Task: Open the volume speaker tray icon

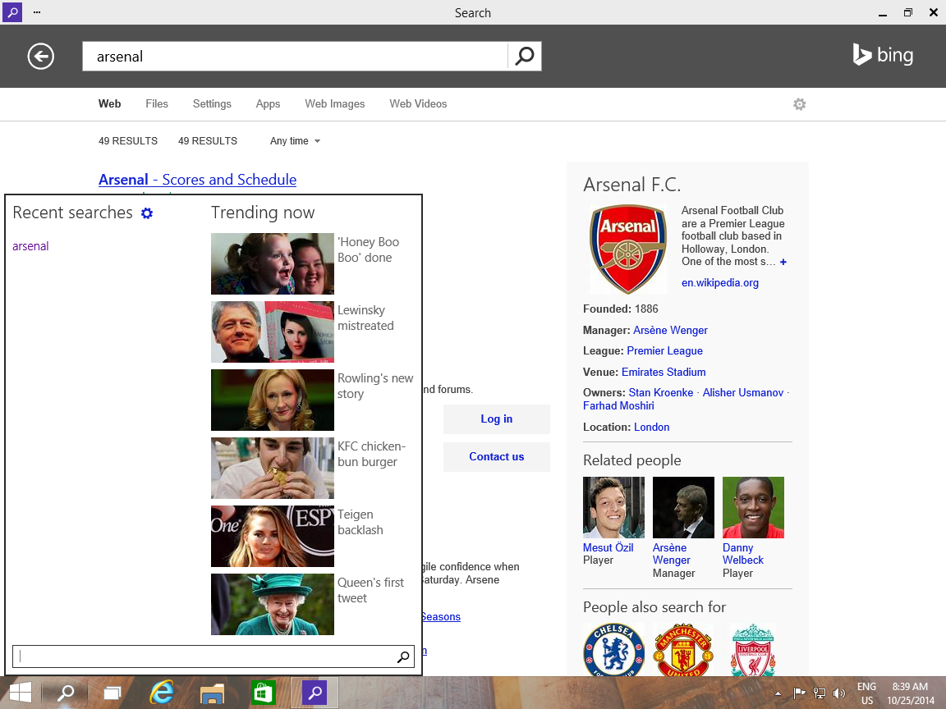Action: click(x=838, y=693)
